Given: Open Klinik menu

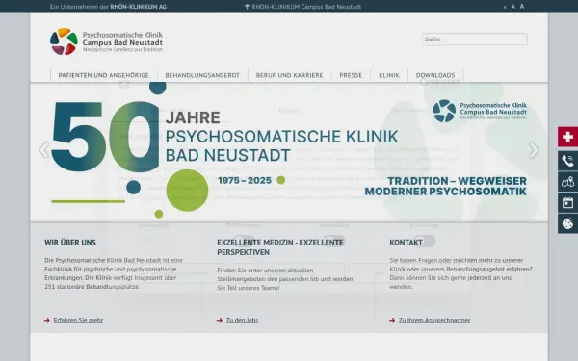Looking at the screenshot, I should click(389, 75).
